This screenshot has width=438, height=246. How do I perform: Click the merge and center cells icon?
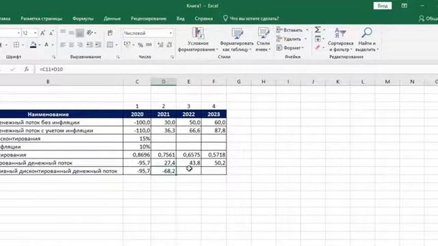(x=110, y=44)
